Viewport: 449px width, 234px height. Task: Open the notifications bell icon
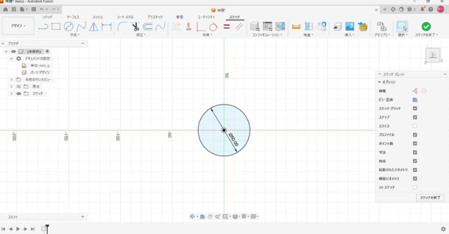(423, 10)
